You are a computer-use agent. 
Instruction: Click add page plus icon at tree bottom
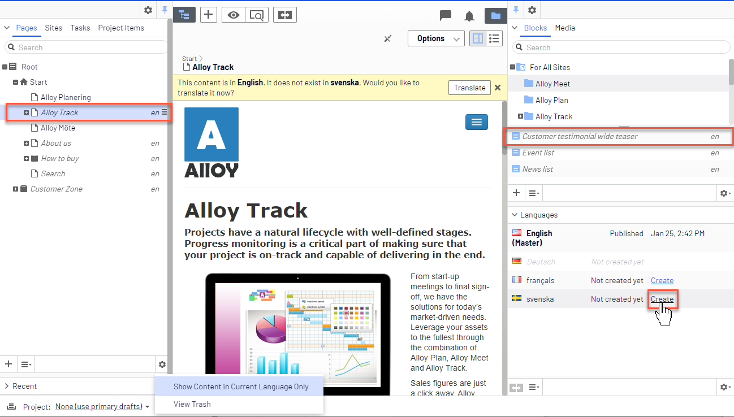point(8,364)
